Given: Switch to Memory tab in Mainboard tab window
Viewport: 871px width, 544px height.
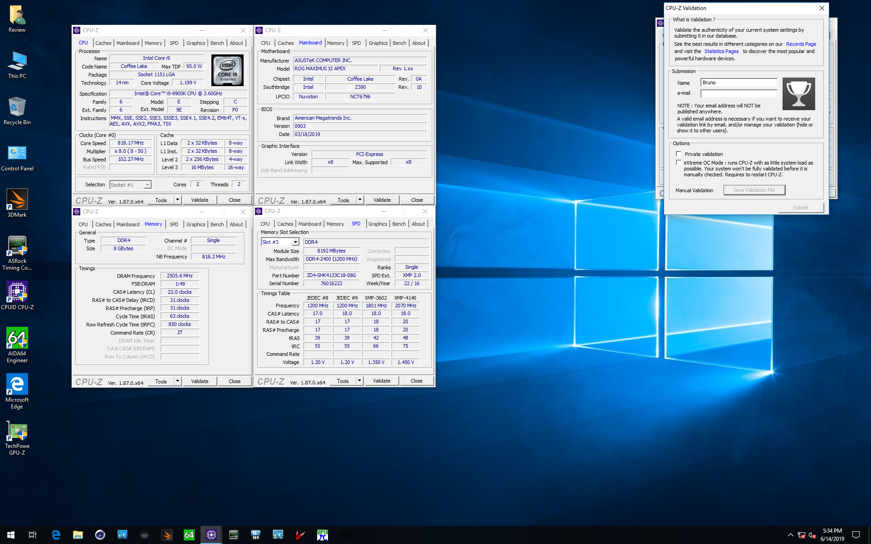Looking at the screenshot, I should 336,43.
